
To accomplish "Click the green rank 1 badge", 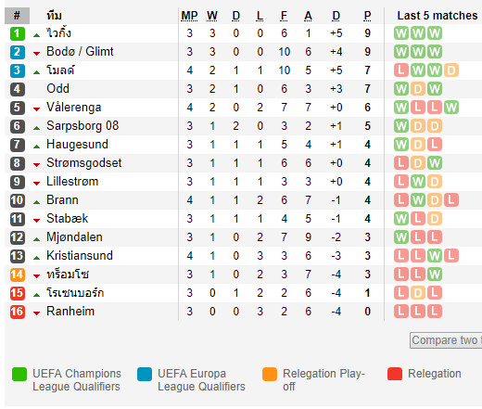I will tap(18, 33).
